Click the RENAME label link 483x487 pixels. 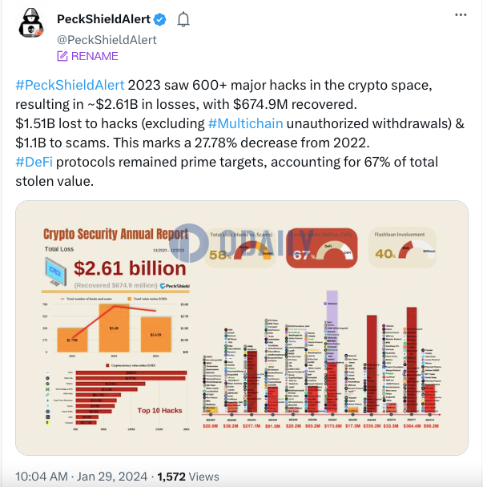click(95, 56)
